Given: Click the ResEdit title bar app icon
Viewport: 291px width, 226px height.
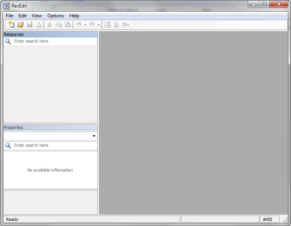Looking at the screenshot, I should point(6,6).
